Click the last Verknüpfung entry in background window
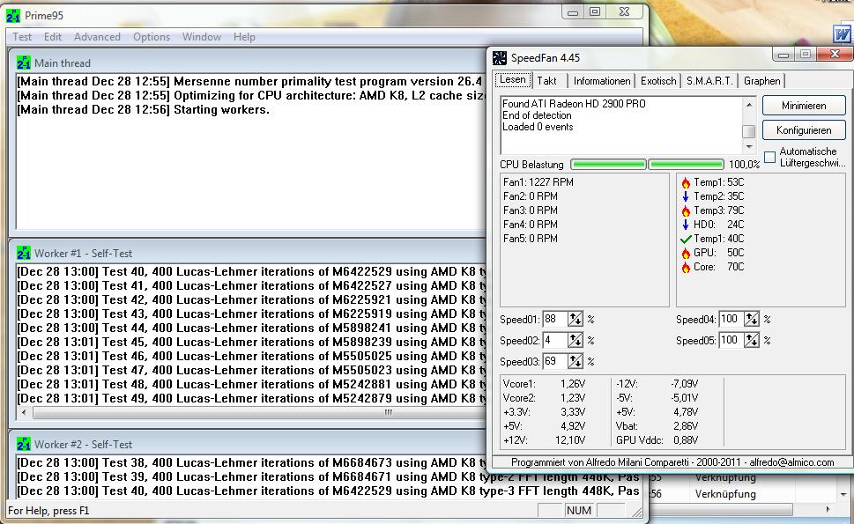The width and height of the screenshot is (854, 524). click(x=725, y=494)
